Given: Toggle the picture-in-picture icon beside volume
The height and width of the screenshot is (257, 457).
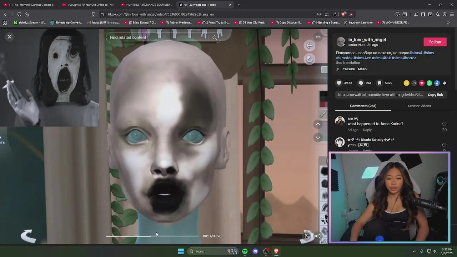Looking at the screenshot, I should (307, 236).
